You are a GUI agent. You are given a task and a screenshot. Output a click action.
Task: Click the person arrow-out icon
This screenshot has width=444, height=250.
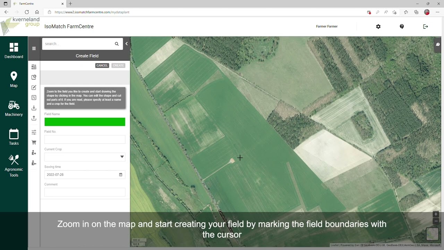pos(34,153)
